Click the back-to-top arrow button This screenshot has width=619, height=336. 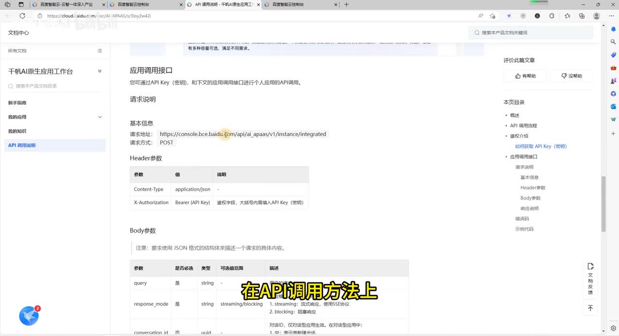coord(590,308)
